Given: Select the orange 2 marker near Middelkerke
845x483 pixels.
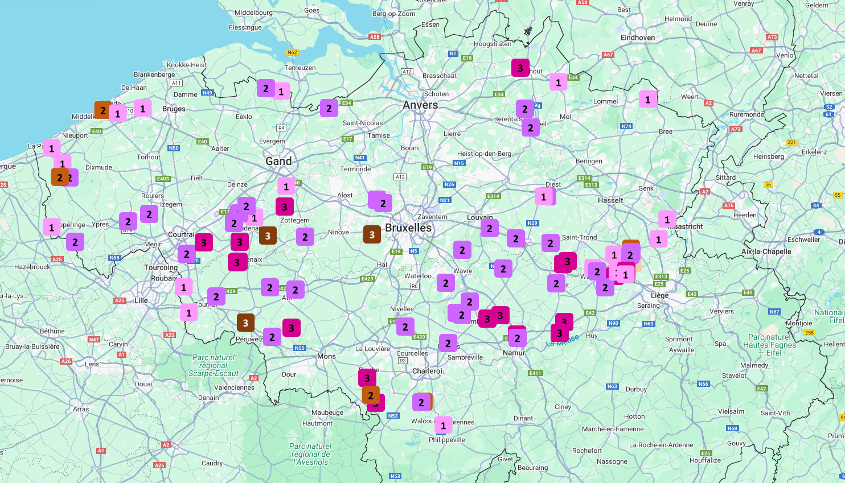Looking at the screenshot, I should pos(103,110).
